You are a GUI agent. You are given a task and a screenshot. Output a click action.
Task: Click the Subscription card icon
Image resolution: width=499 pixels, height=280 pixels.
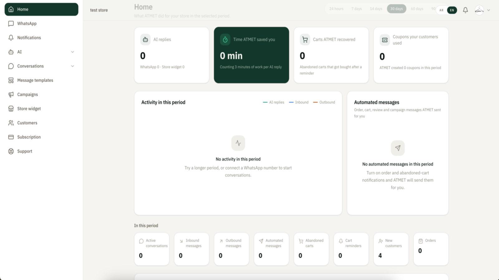click(x=11, y=137)
